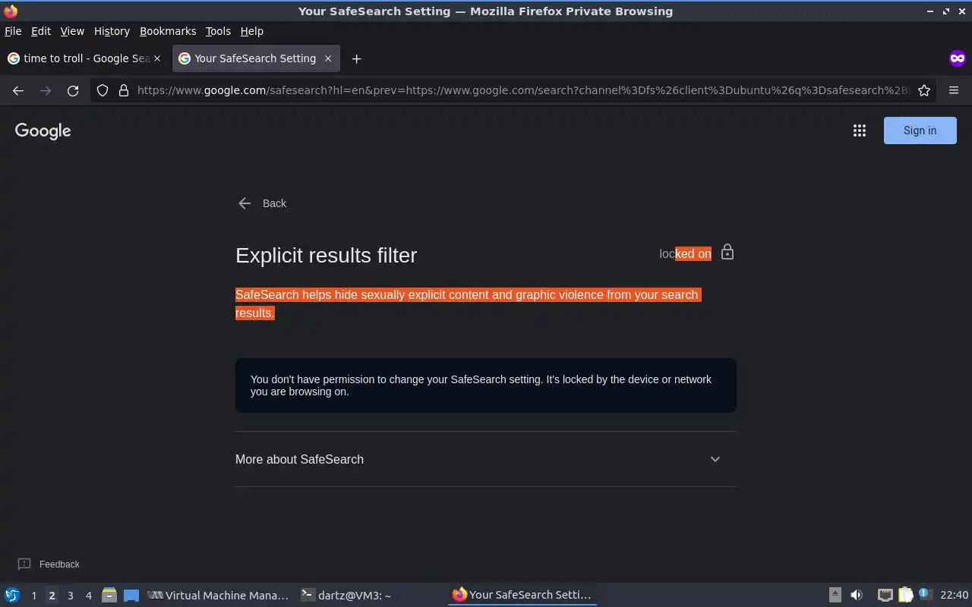972x607 pixels.
Task: Expand More about SafeSearch section
Action: (486, 459)
